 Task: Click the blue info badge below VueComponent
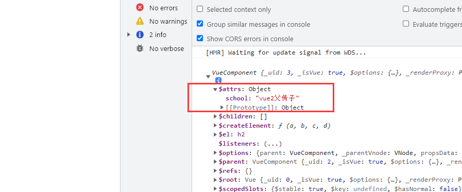[218, 80]
